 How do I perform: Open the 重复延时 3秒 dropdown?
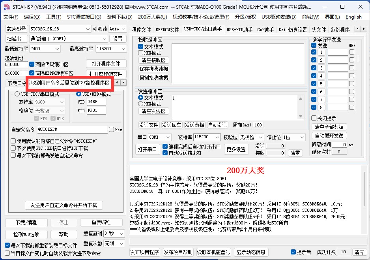[114, 234]
